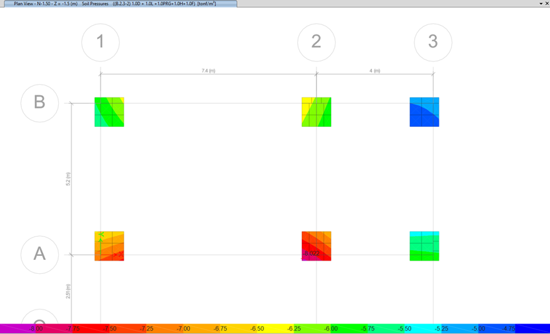550x334 pixels.
Task: Select the footing at grid B-1
Action: click(109, 112)
